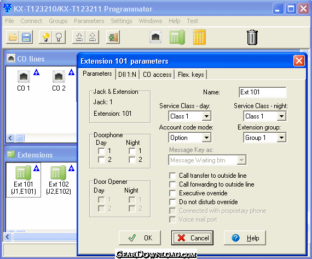Open the Parameters menu
312x259 pixels.
(89, 21)
